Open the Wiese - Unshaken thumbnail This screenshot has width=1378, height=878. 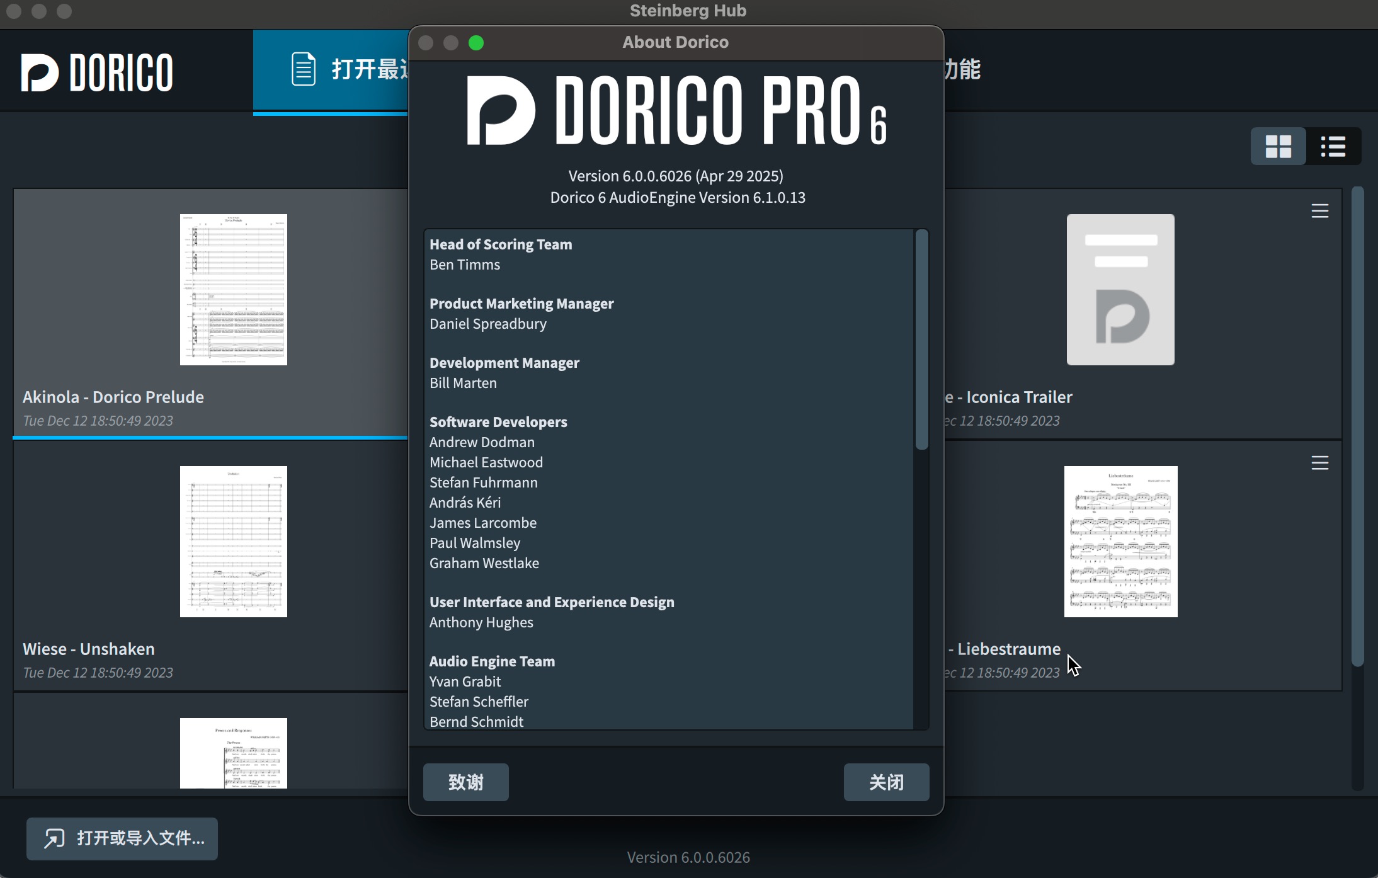tap(234, 542)
